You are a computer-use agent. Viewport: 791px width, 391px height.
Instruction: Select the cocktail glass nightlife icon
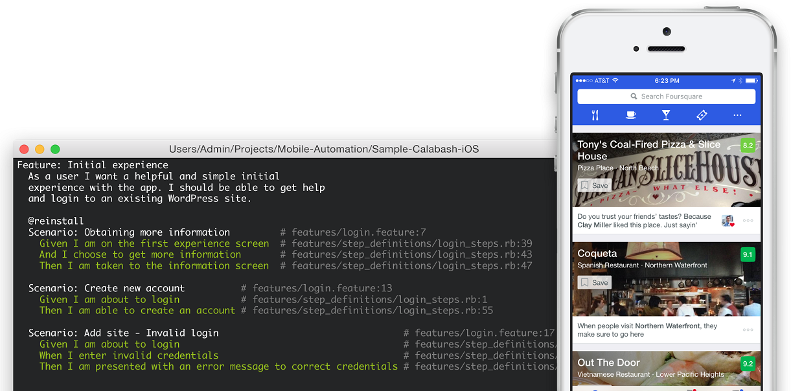click(666, 115)
